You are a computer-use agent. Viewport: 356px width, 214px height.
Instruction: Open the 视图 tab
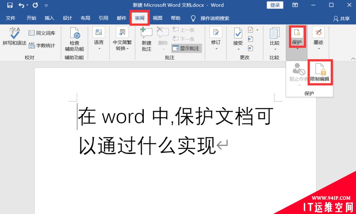click(x=157, y=18)
